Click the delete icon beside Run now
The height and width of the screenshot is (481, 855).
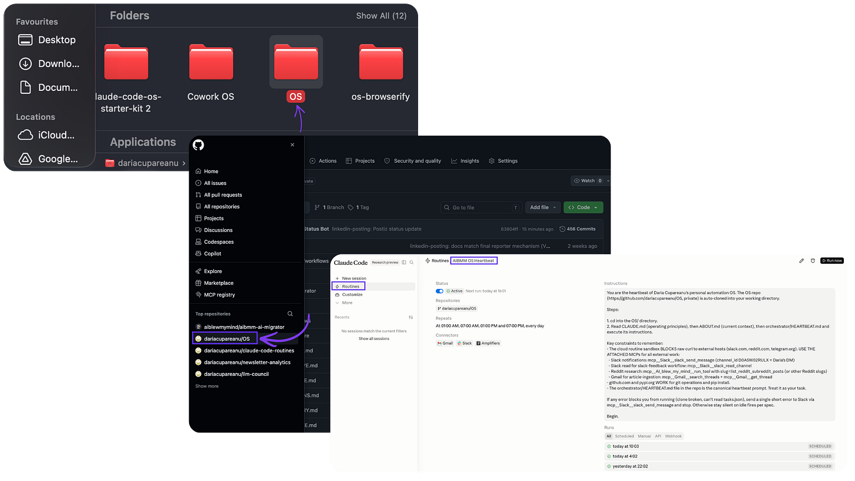point(813,261)
